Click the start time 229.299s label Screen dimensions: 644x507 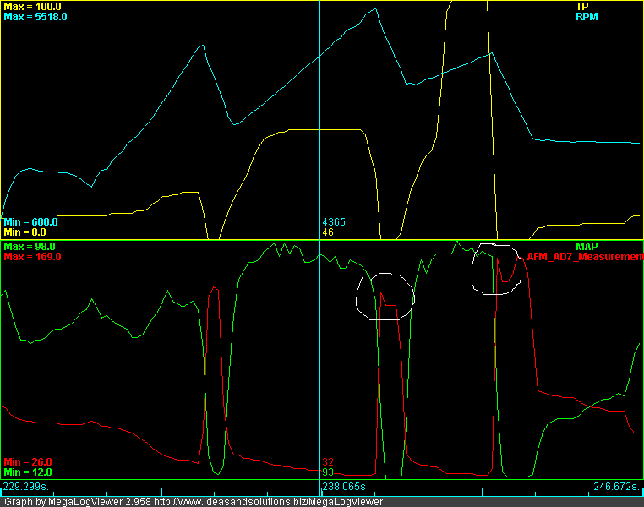pos(26,487)
